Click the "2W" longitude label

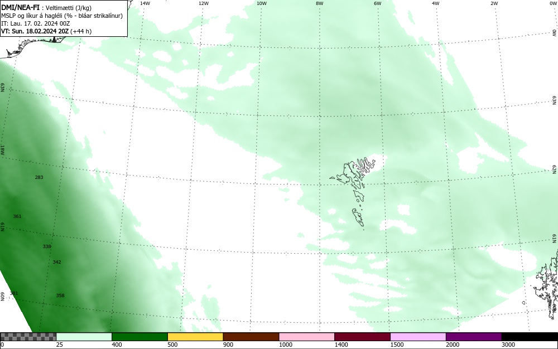(494, 3)
